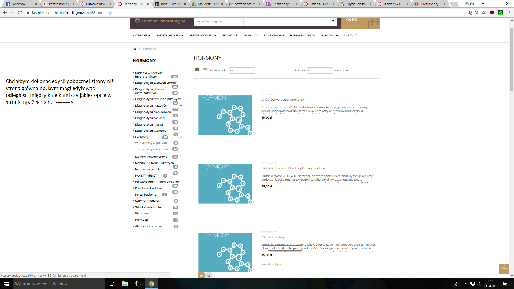Open the PAKIETY LABDIETA menu
This screenshot has width=514, height=289.
[170, 35]
